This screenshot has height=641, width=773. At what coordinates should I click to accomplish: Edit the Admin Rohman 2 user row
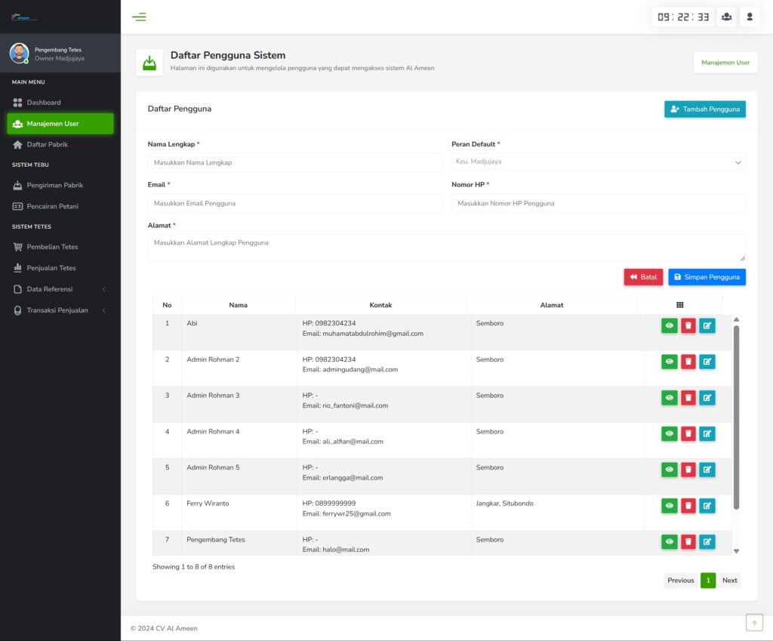click(x=707, y=362)
